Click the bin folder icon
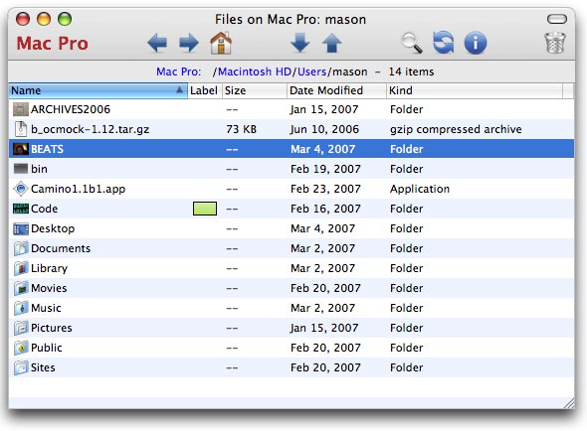Screen dimensions: 587x431 pos(21,169)
